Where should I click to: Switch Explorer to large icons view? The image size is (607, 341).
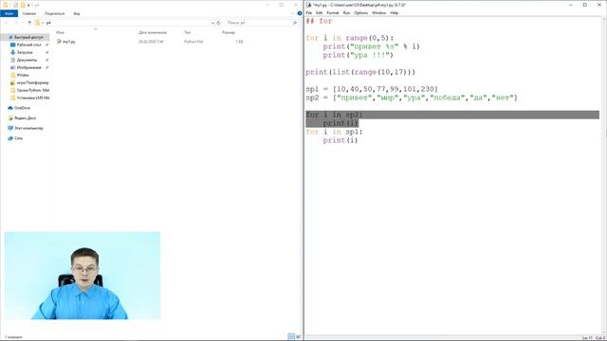click(x=298, y=337)
